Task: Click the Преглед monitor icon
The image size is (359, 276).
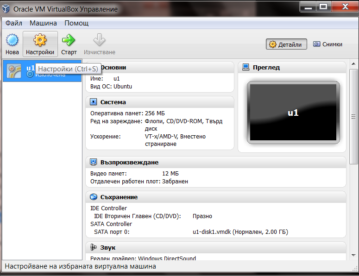Action: pos(246,68)
